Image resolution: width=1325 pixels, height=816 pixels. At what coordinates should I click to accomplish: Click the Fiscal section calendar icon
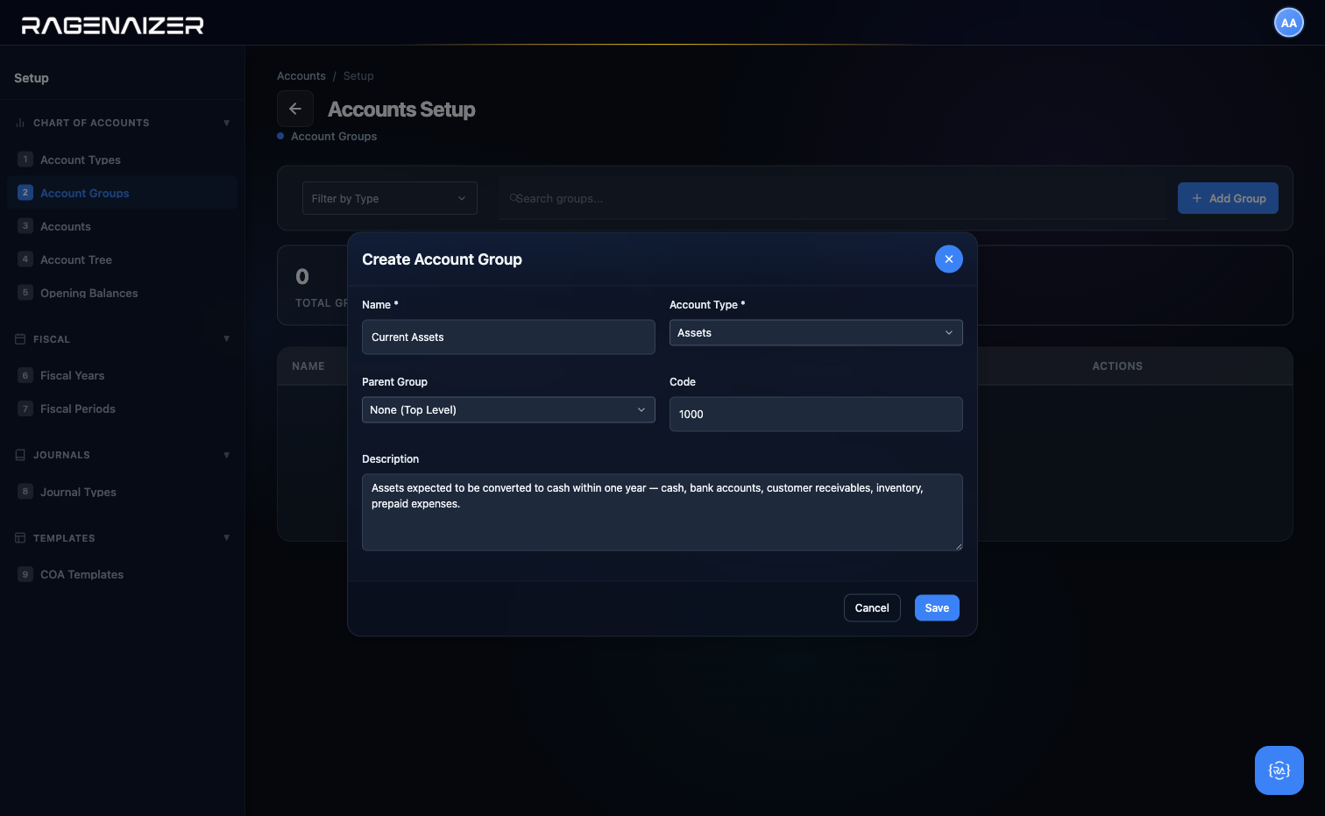(20, 339)
